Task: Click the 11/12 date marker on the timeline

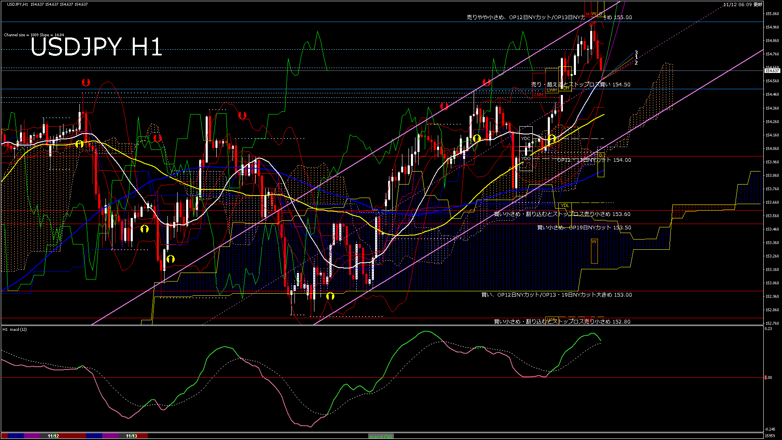Action: point(53,435)
